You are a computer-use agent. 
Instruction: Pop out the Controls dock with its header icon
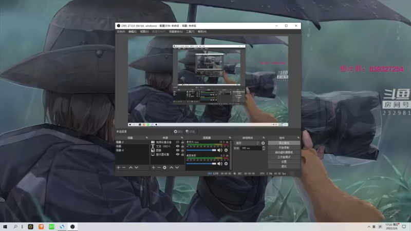(298, 138)
